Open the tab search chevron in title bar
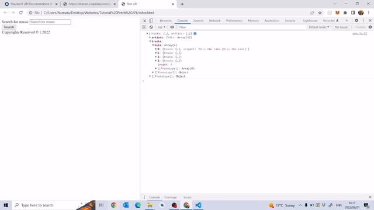This screenshot has height=210, width=374. pos(335,4)
